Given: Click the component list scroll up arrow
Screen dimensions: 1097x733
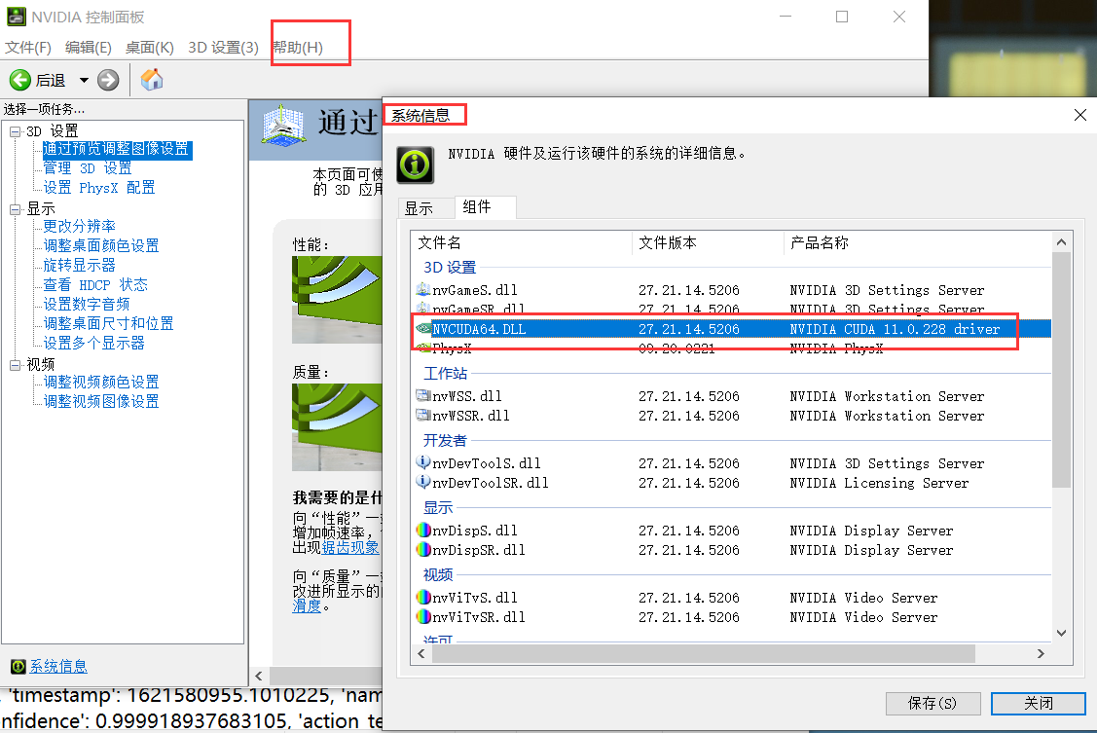Looking at the screenshot, I should pos(1061,242).
